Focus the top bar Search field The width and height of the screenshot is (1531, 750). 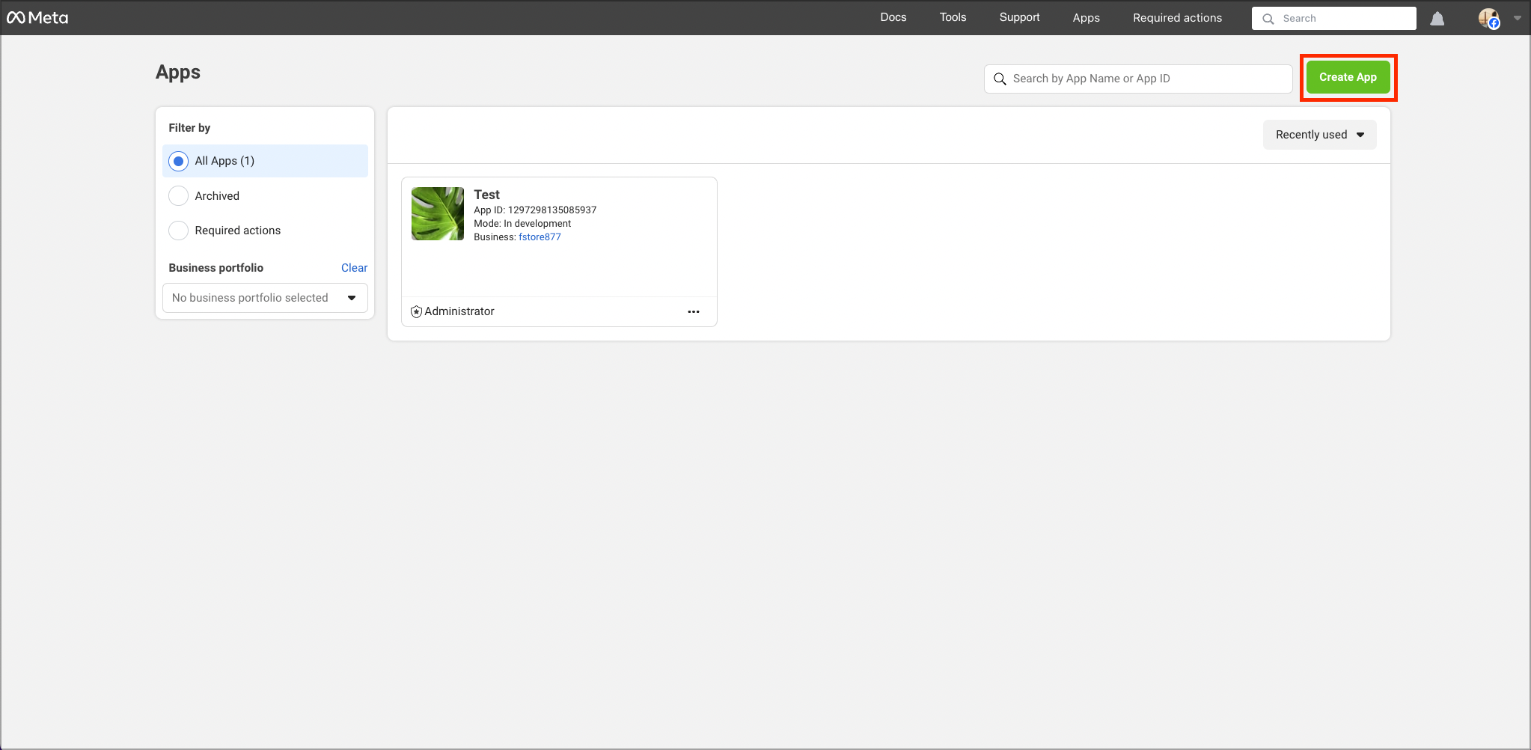[x=1334, y=19]
